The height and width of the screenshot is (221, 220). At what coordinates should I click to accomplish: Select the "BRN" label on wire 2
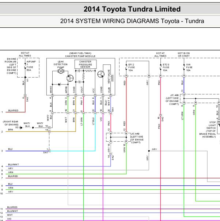coord(11,130)
